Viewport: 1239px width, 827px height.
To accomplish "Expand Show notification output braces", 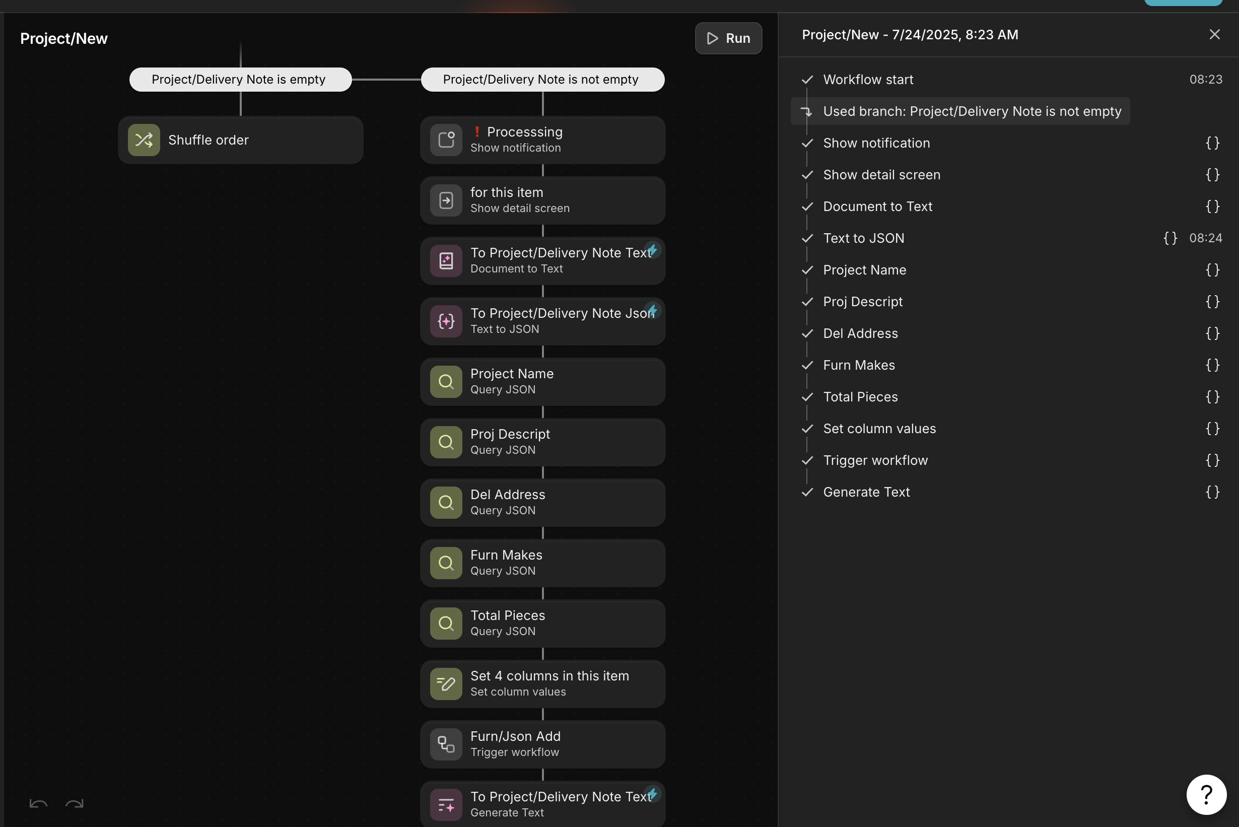I will pos(1212,143).
